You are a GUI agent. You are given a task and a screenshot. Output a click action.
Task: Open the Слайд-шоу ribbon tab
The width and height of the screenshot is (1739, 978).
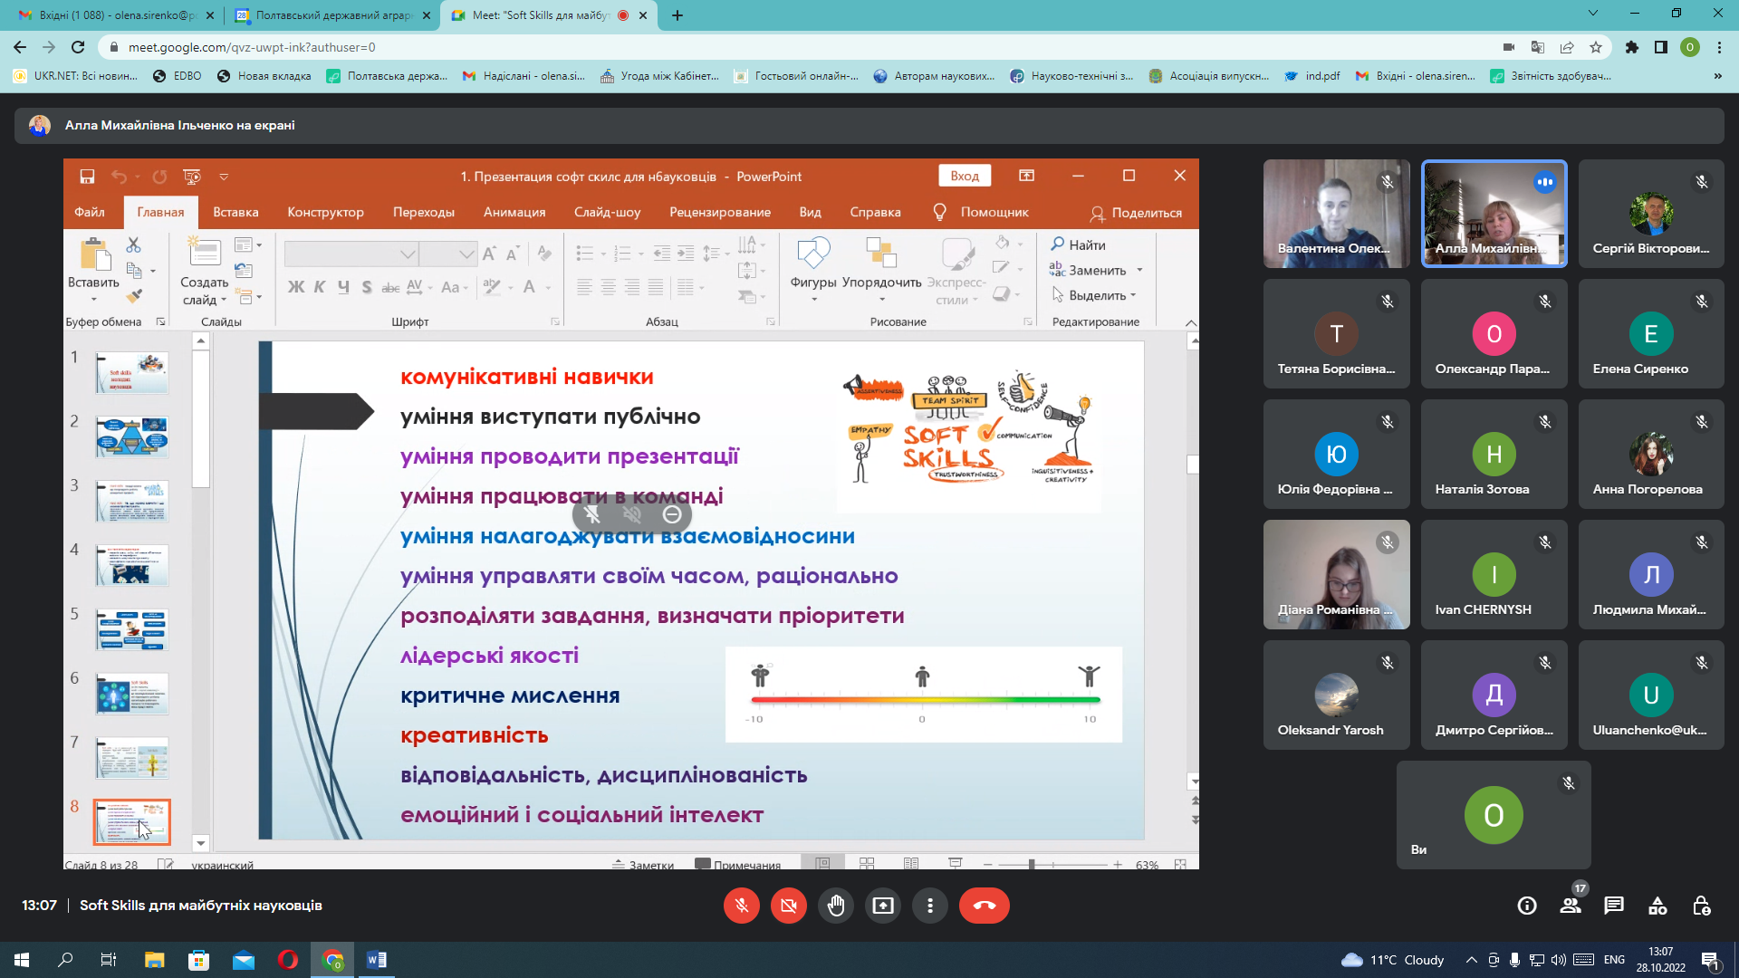coord(607,212)
